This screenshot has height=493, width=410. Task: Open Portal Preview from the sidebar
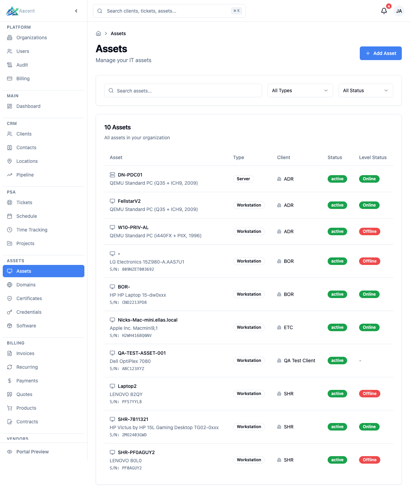tap(32, 452)
